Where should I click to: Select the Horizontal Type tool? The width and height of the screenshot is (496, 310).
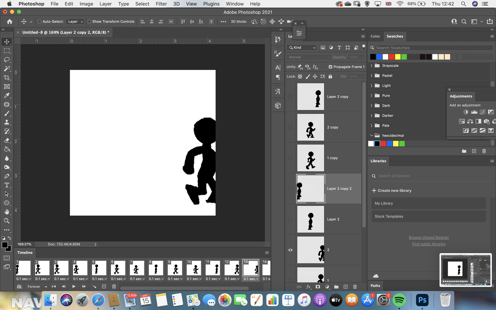pyautogui.click(x=7, y=185)
